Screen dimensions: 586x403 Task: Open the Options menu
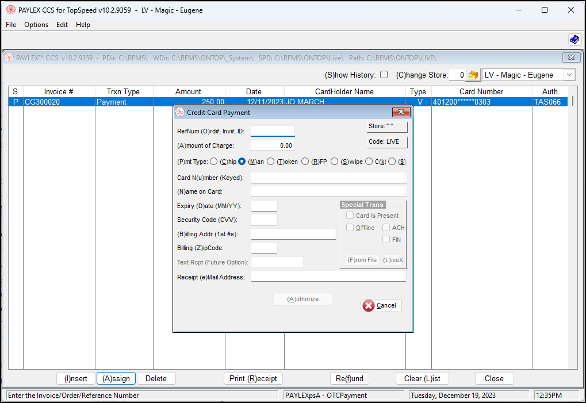click(x=36, y=25)
